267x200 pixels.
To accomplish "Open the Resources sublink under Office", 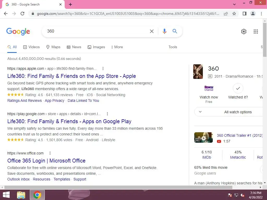I will pos(41,179).
